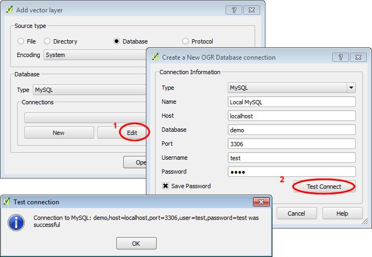Click the Source type group label
The image size is (372, 257).
[x=30, y=26]
